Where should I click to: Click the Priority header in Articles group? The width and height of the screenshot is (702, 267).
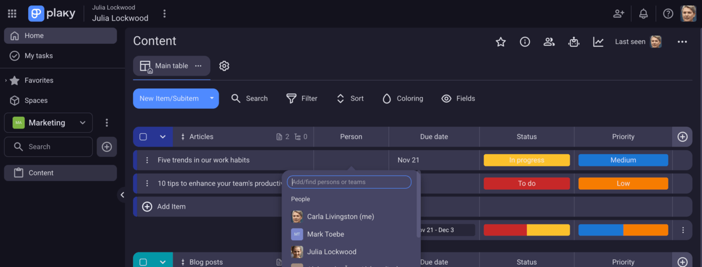click(623, 137)
